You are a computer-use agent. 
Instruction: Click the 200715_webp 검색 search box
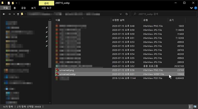click(x=164, y=14)
